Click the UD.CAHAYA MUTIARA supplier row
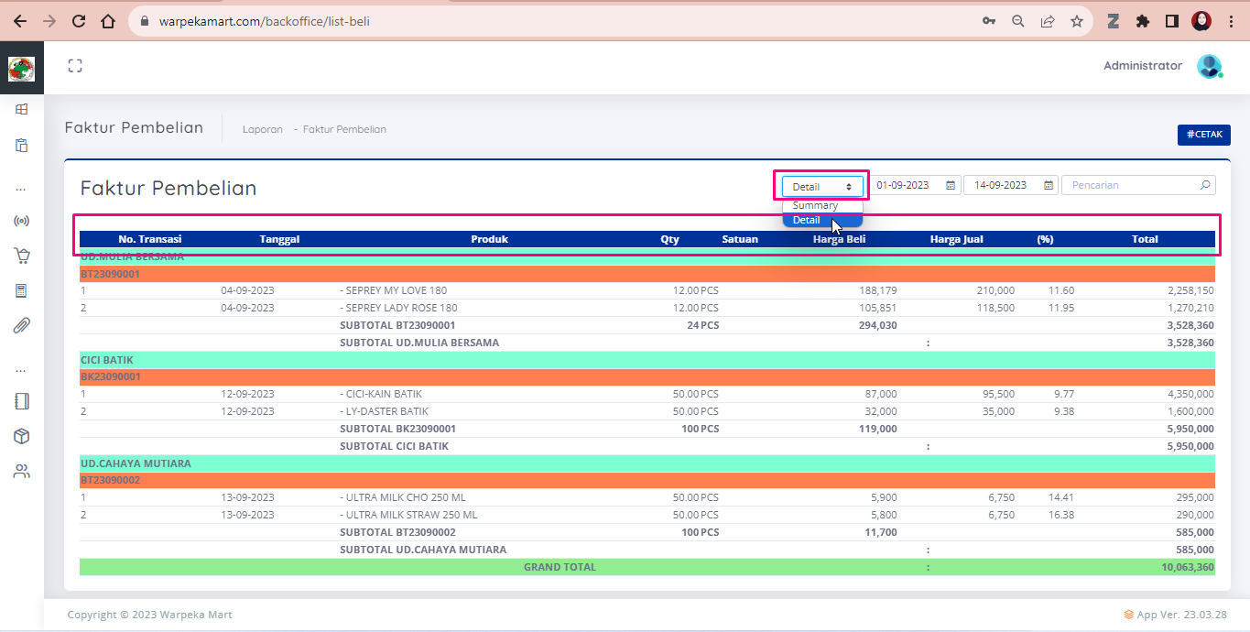Image resolution: width=1250 pixels, height=632 pixels. click(x=647, y=463)
